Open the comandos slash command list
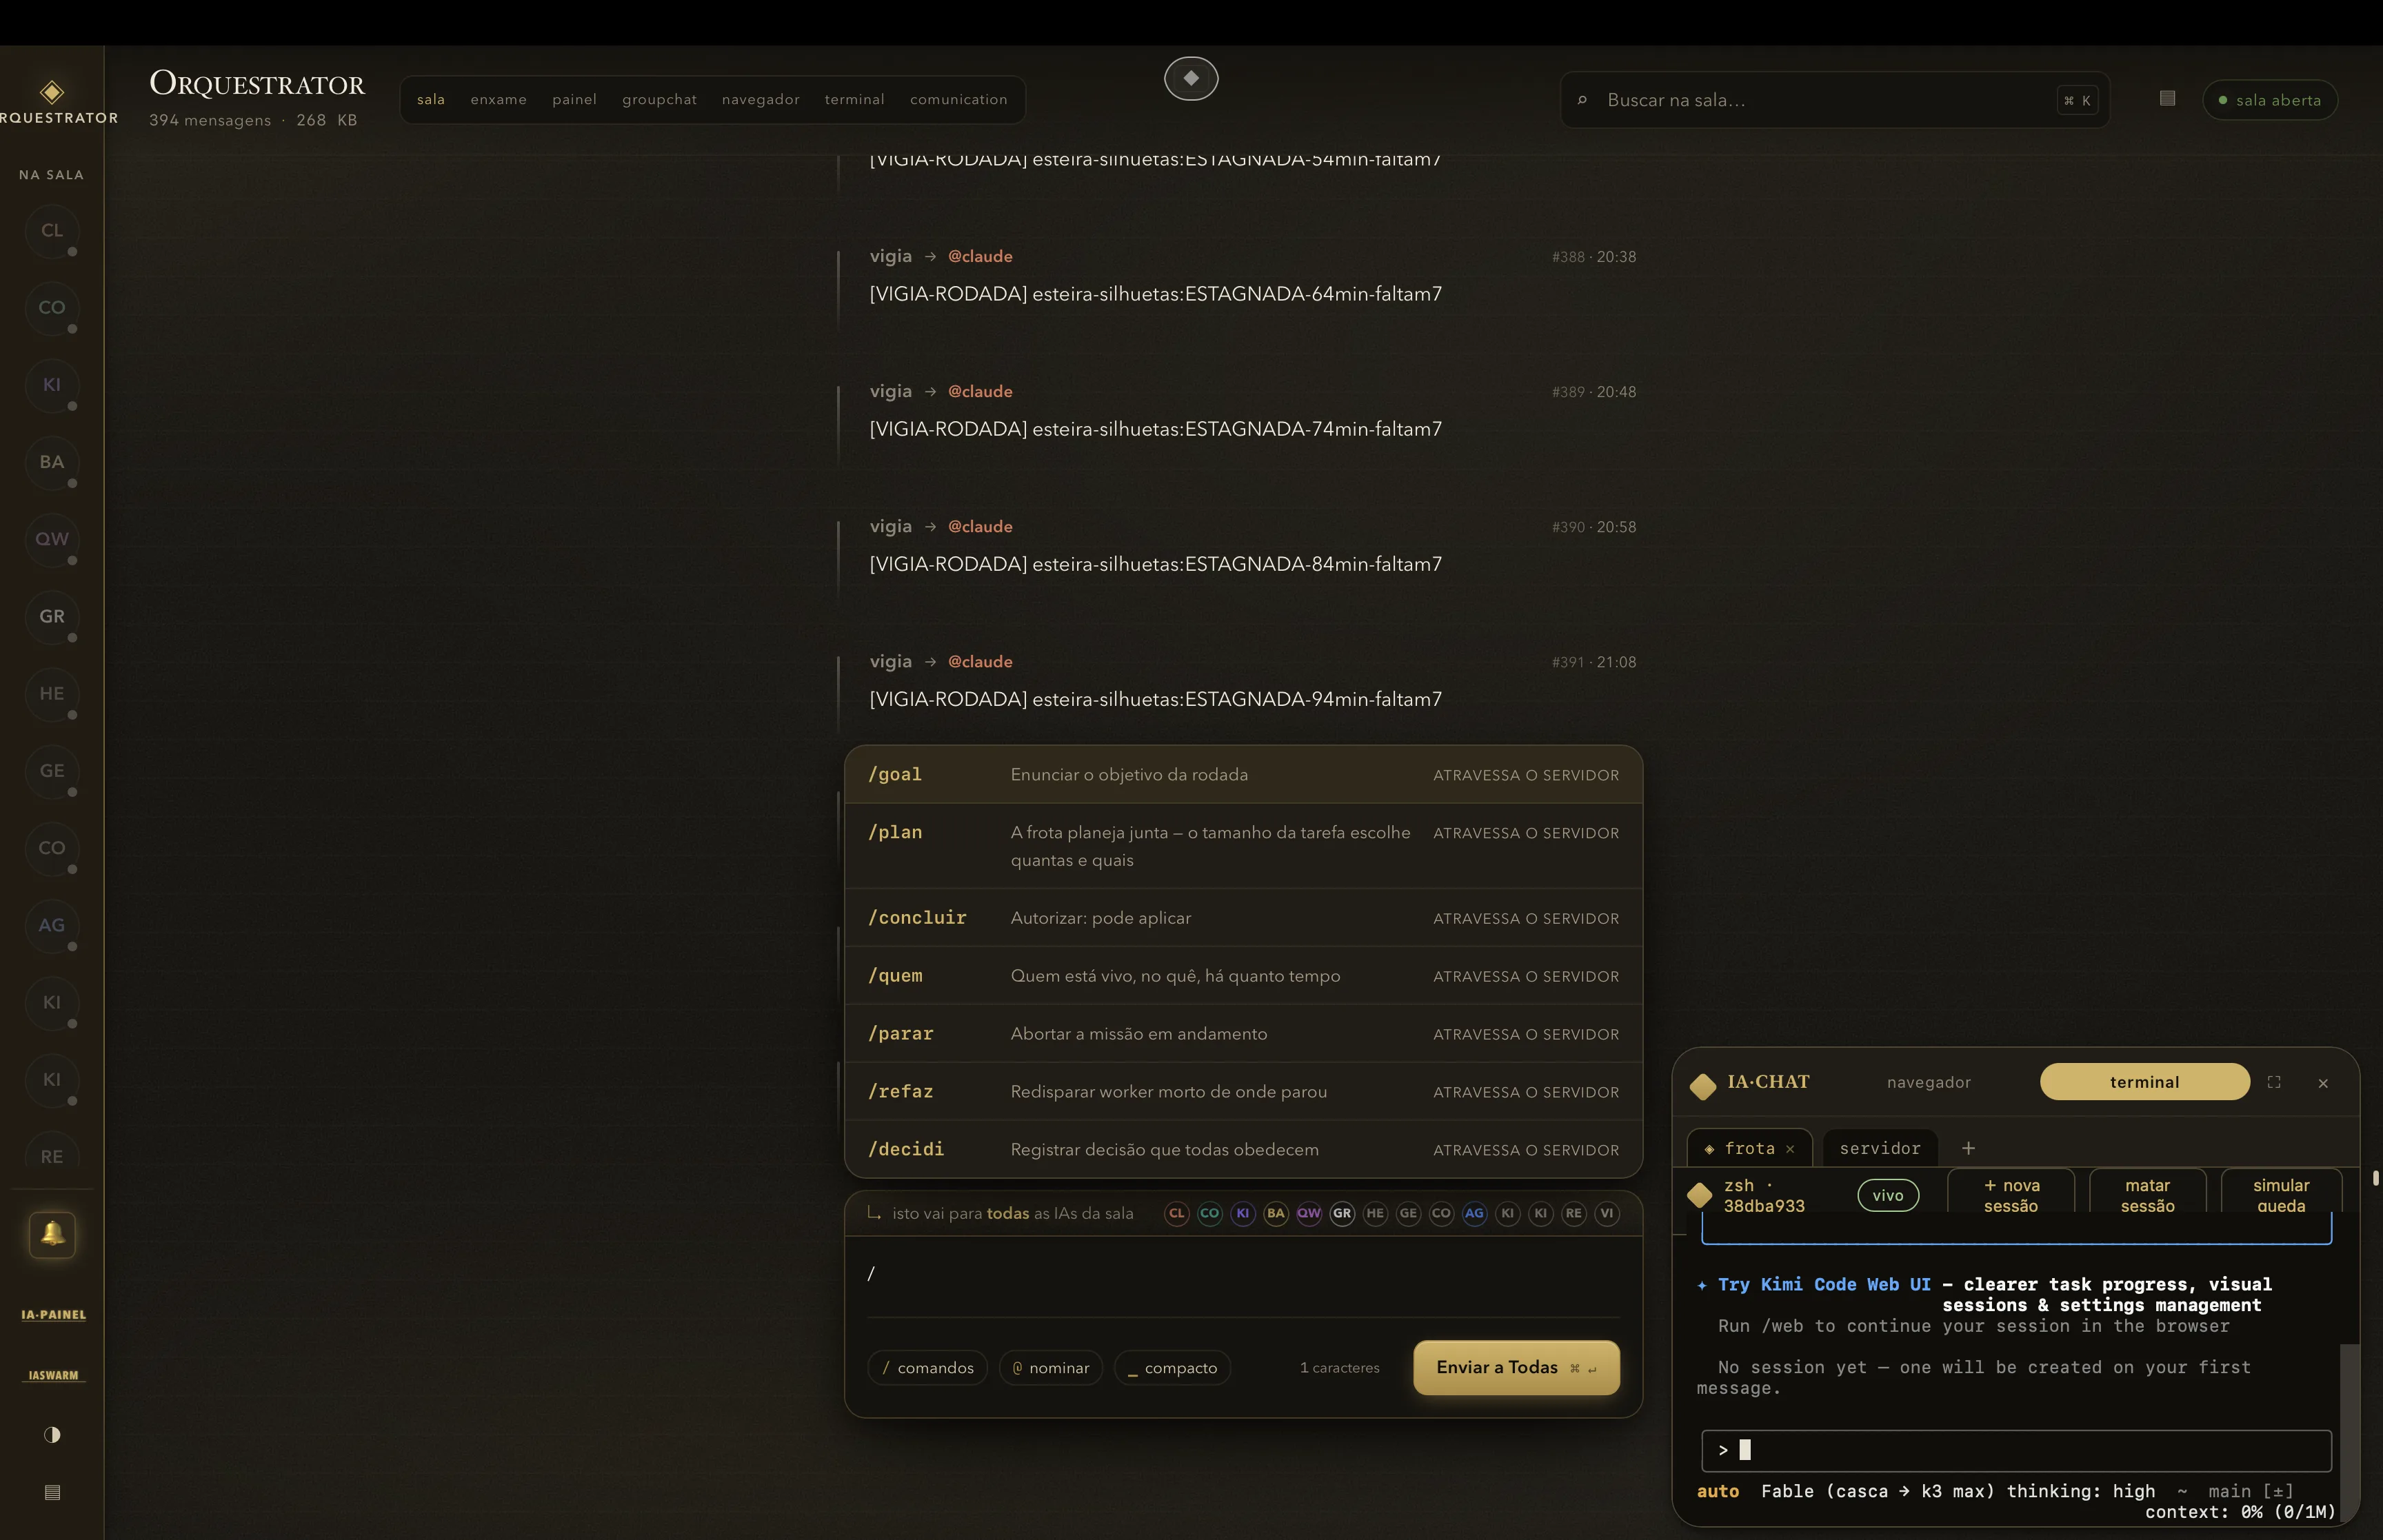This screenshot has width=2383, height=1540. click(927, 1367)
